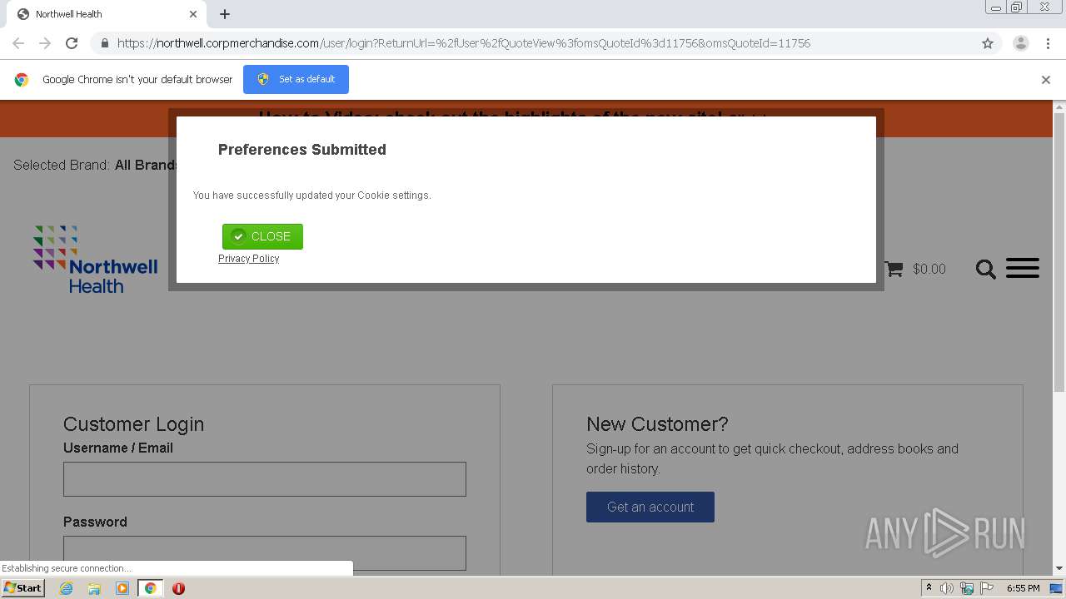The image size is (1066, 599).
Task: Open the Chrome profile avatar
Action: (x=1020, y=43)
